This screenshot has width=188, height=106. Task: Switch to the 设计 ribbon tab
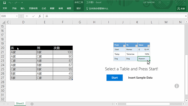point(78,8)
